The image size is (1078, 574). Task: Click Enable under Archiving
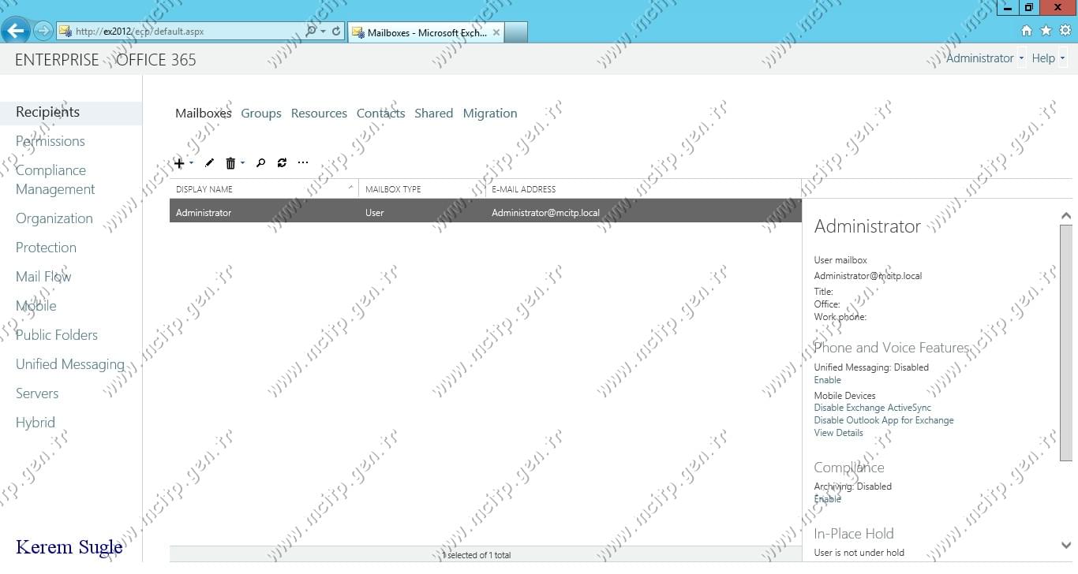click(x=828, y=499)
